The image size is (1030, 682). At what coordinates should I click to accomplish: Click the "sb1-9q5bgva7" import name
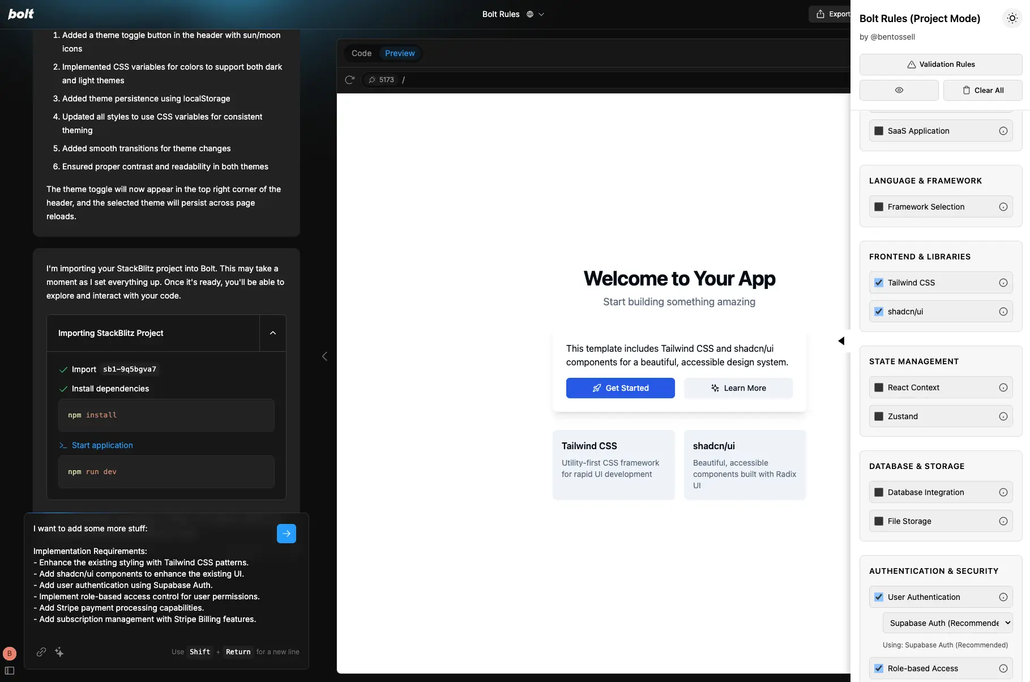(130, 369)
